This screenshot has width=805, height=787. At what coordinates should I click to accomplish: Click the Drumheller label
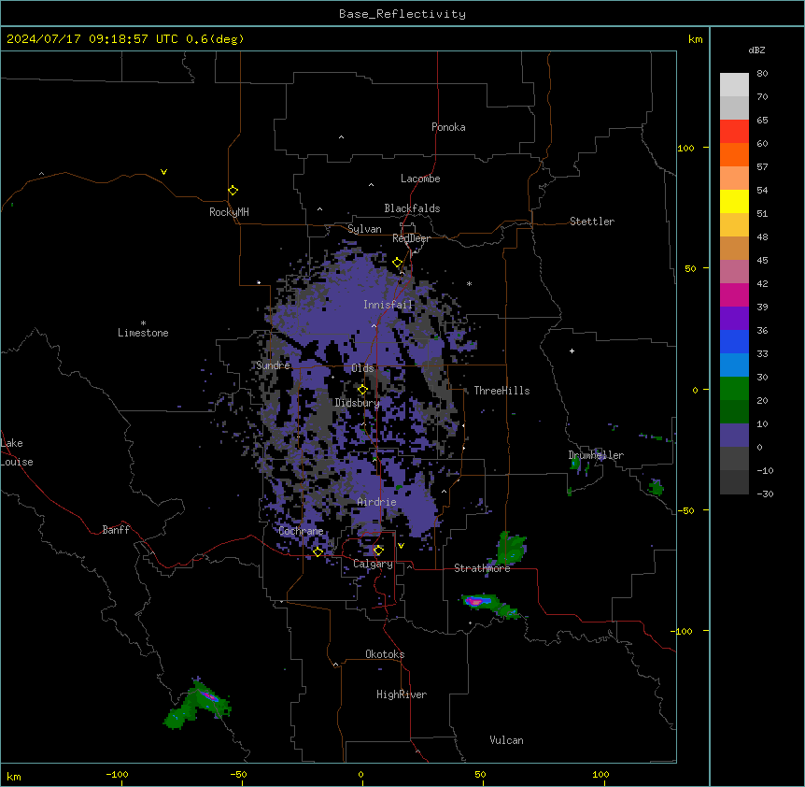click(x=596, y=455)
